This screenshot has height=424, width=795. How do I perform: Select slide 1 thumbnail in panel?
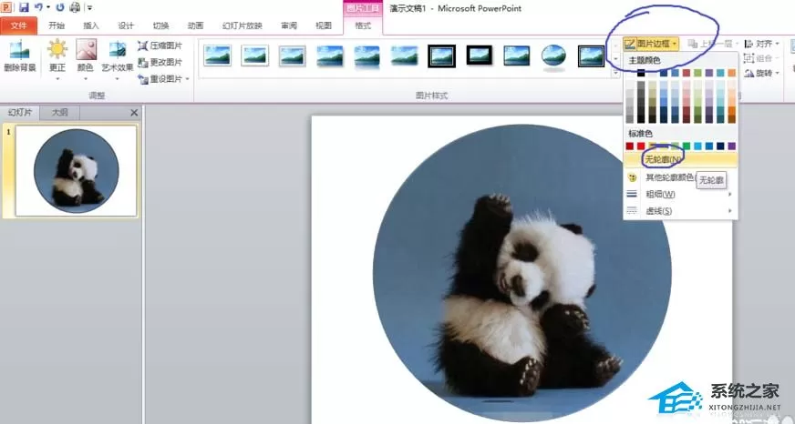pyautogui.click(x=76, y=170)
